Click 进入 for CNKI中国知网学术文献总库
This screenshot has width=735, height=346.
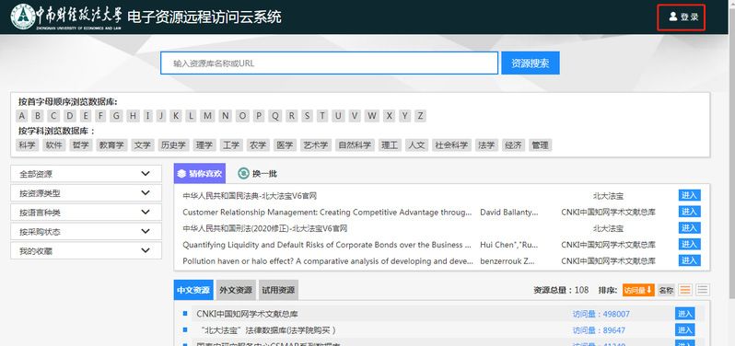tap(685, 313)
